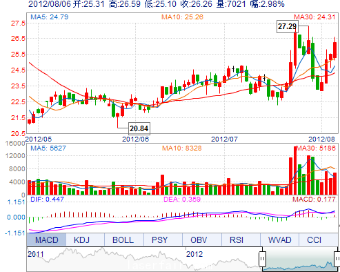Show the CCI indicator
This screenshot has width=340, height=272.
[x=314, y=240]
